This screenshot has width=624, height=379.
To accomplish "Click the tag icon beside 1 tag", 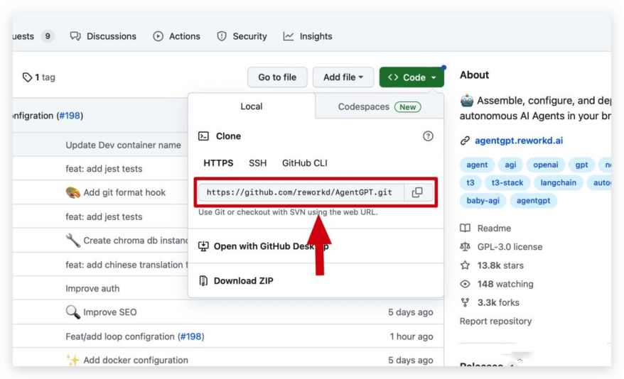I will [x=27, y=77].
